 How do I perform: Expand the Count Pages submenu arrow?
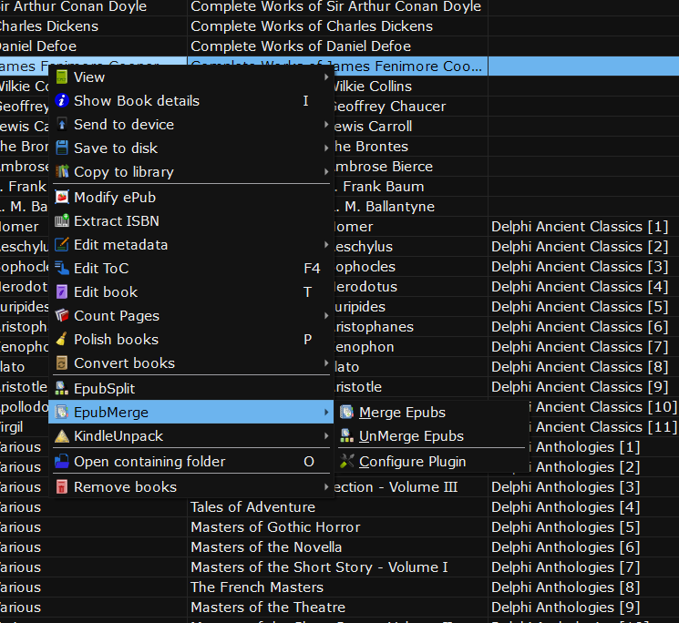[x=326, y=316]
